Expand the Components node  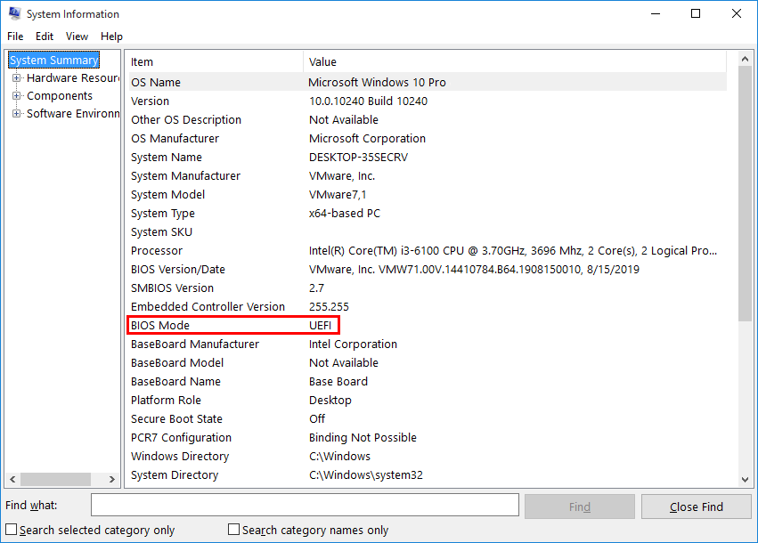(16, 95)
